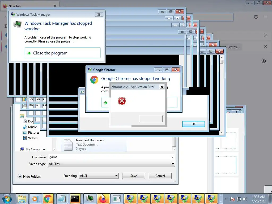Open Command Prompt taskbar icon

tap(75, 199)
